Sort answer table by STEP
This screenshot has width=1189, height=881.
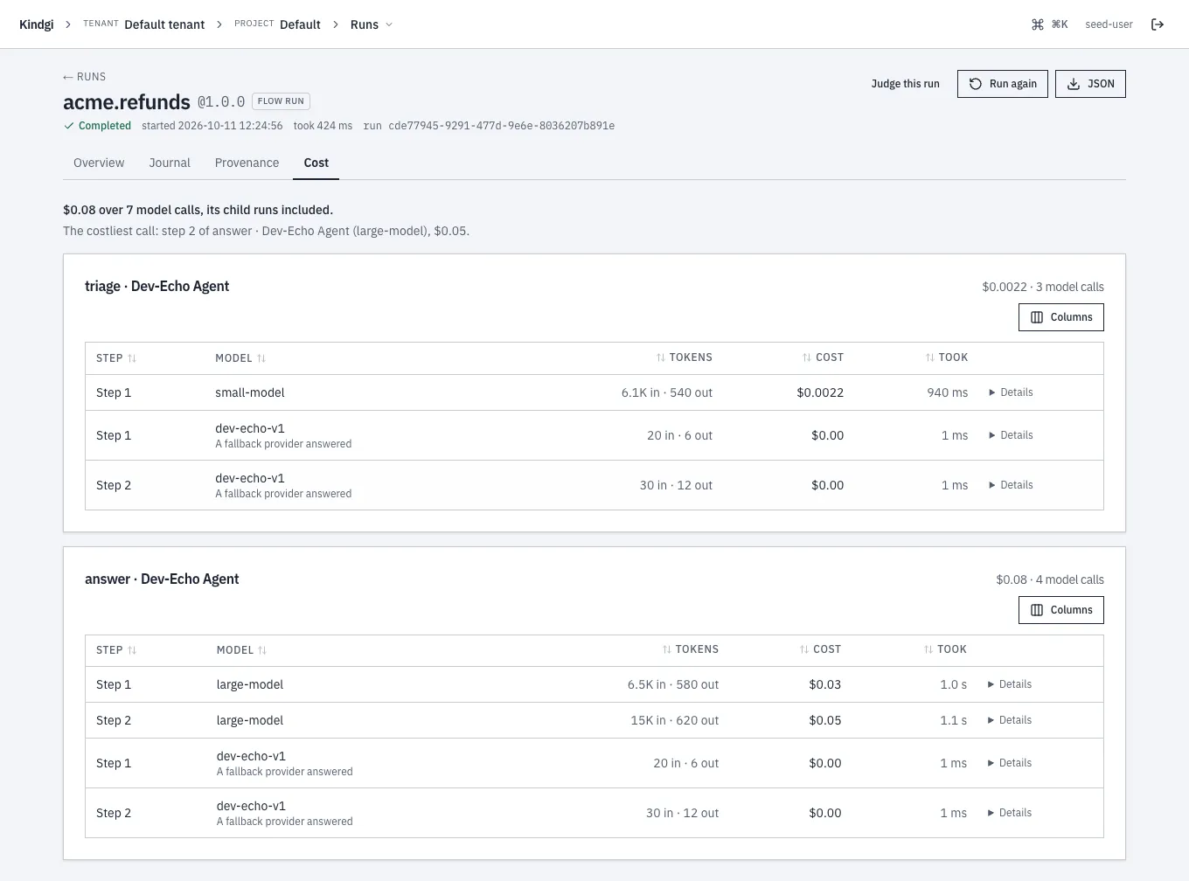[x=116, y=650]
